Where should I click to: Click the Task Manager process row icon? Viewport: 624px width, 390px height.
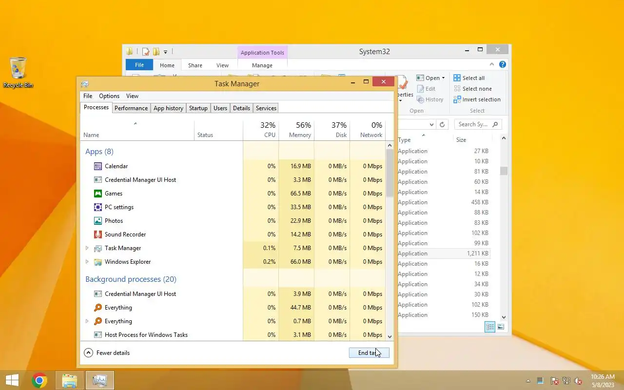(98, 248)
